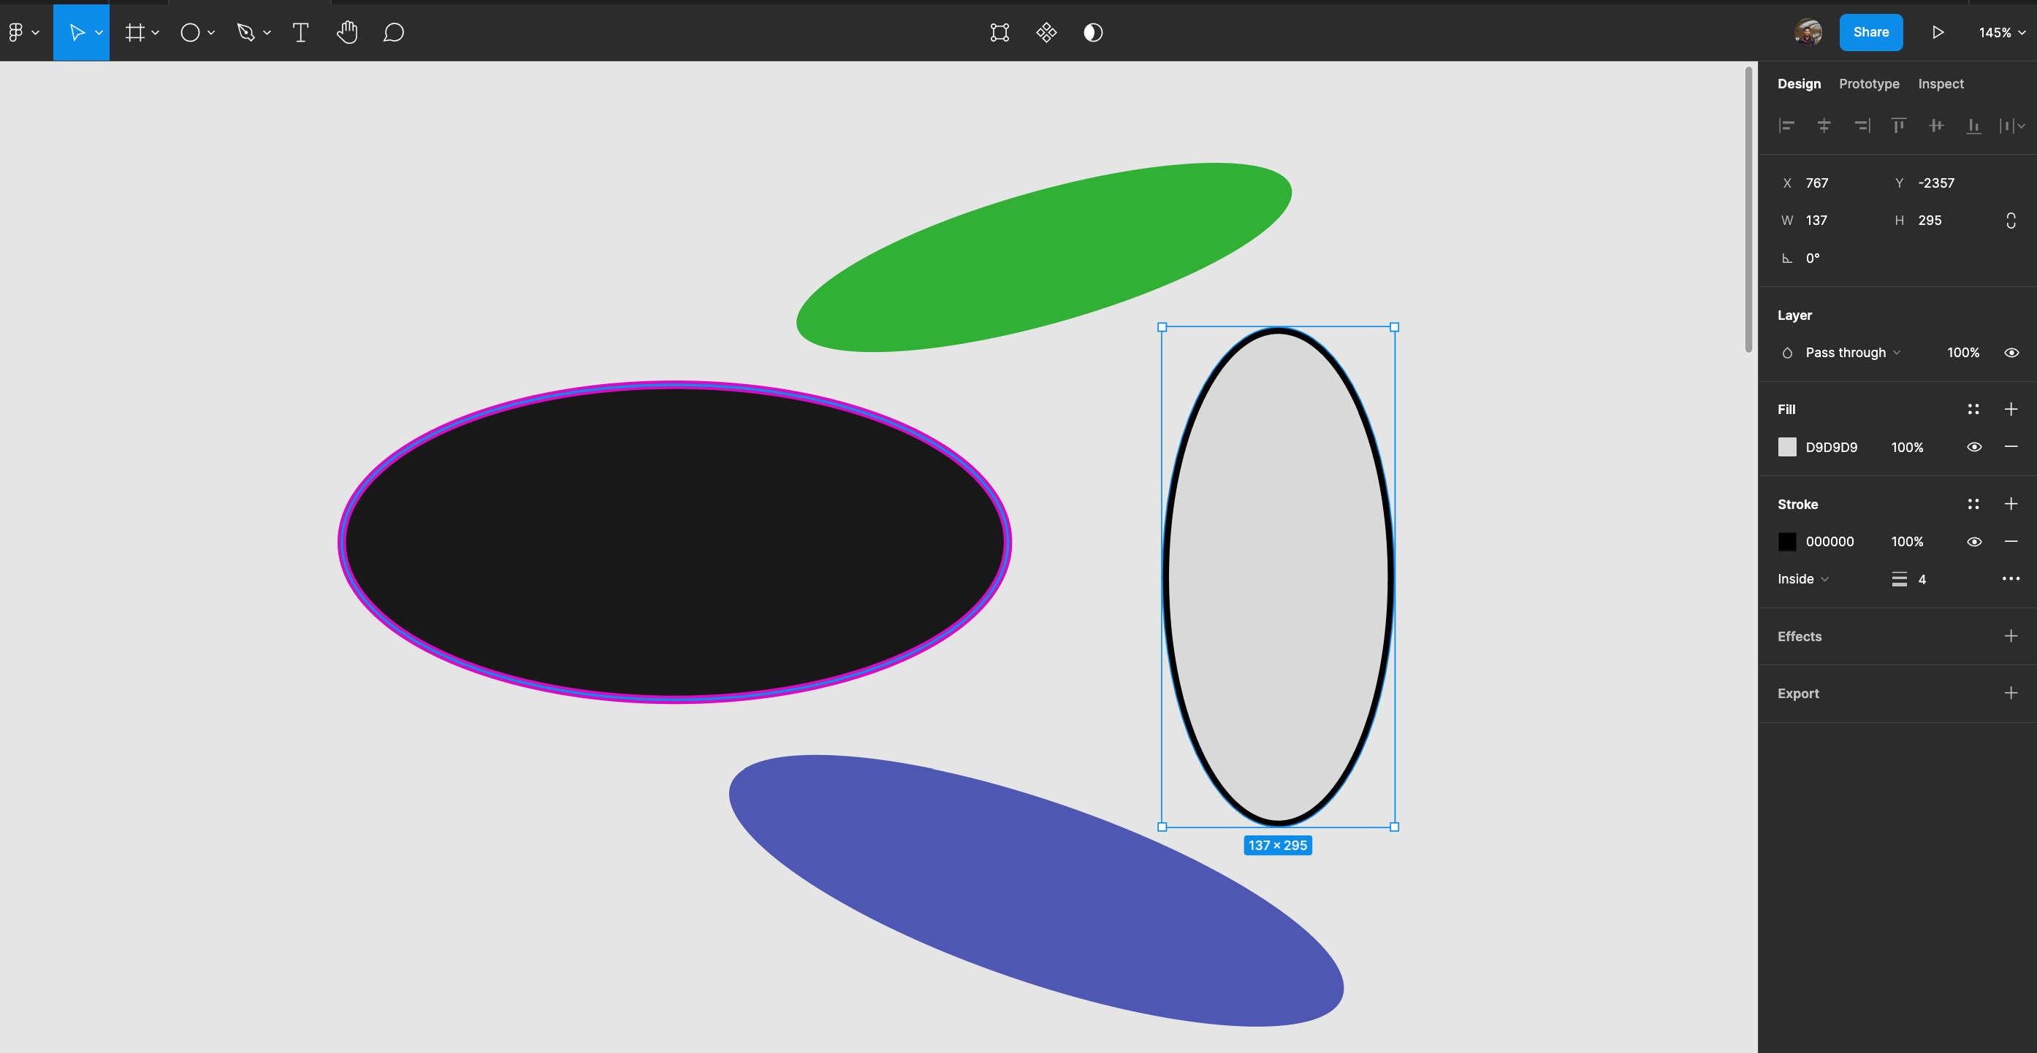Click the black stroke color swatch
2037x1053 pixels.
1788,542
